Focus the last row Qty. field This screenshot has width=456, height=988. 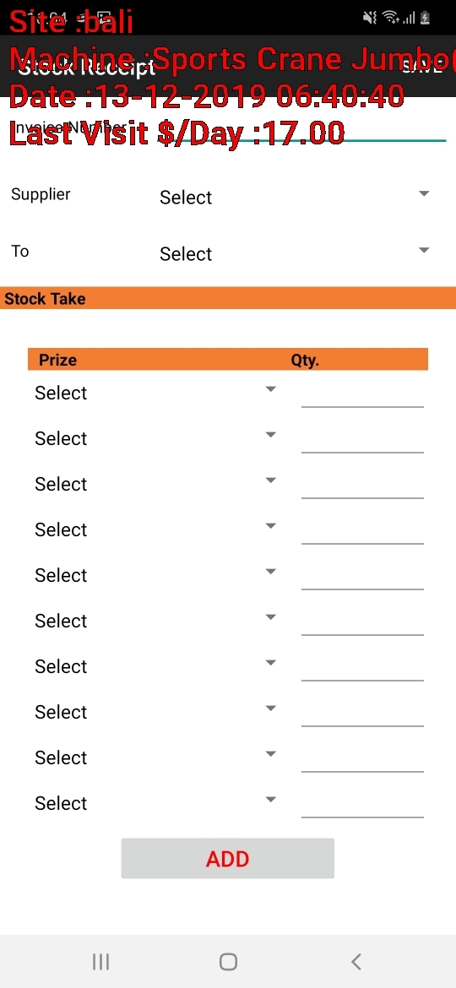(362, 803)
